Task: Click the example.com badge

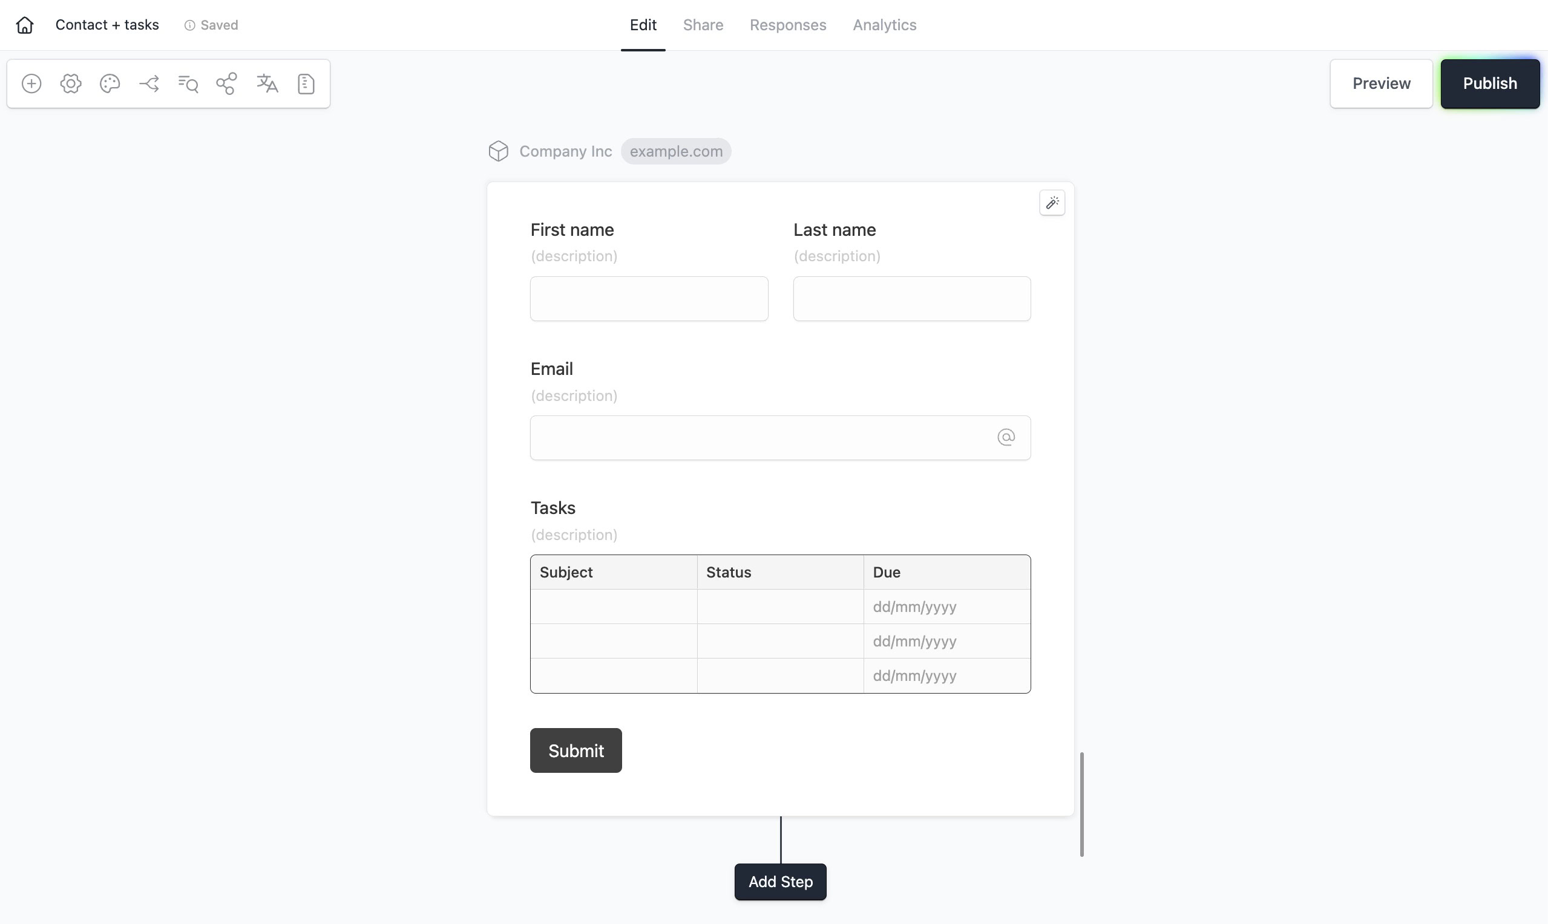Action: (676, 151)
